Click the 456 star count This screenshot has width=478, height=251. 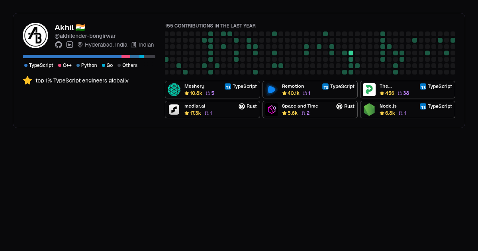pyautogui.click(x=390, y=93)
